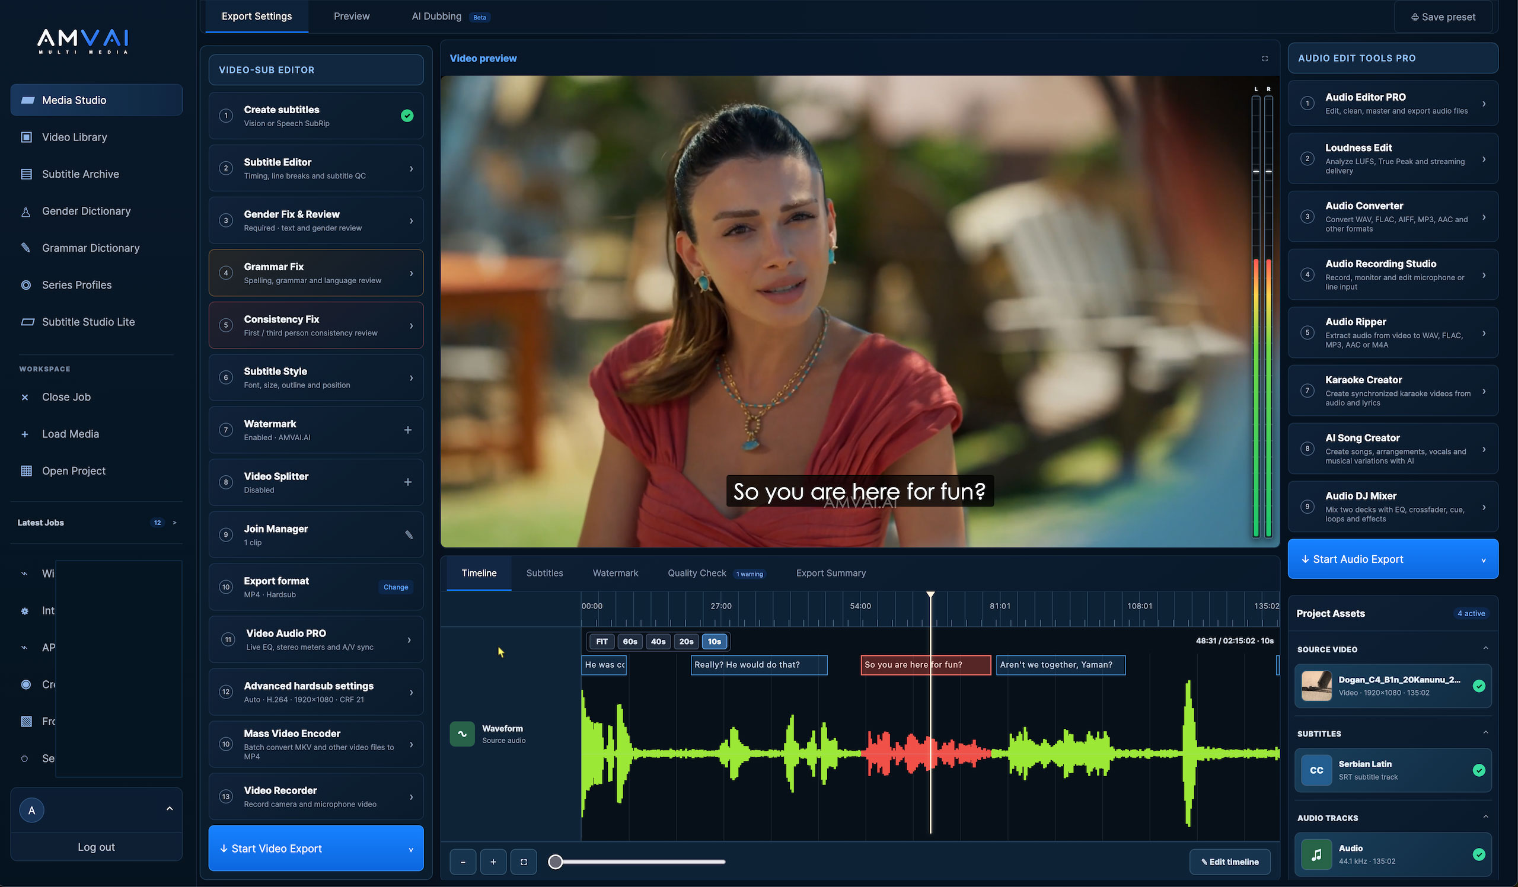The width and height of the screenshot is (1518, 887).
Task: Click the Close Job X icon
Action: click(25, 397)
